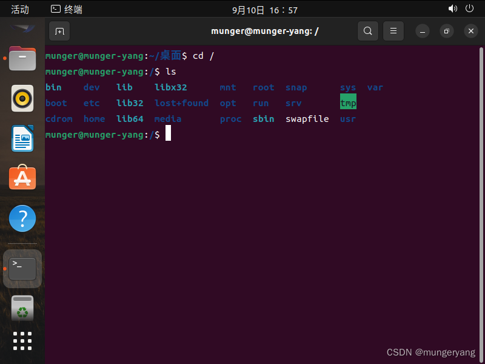Launch LibreOffice Writer from dock
Screen dimensions: 485x364
pyautogui.click(x=22, y=138)
